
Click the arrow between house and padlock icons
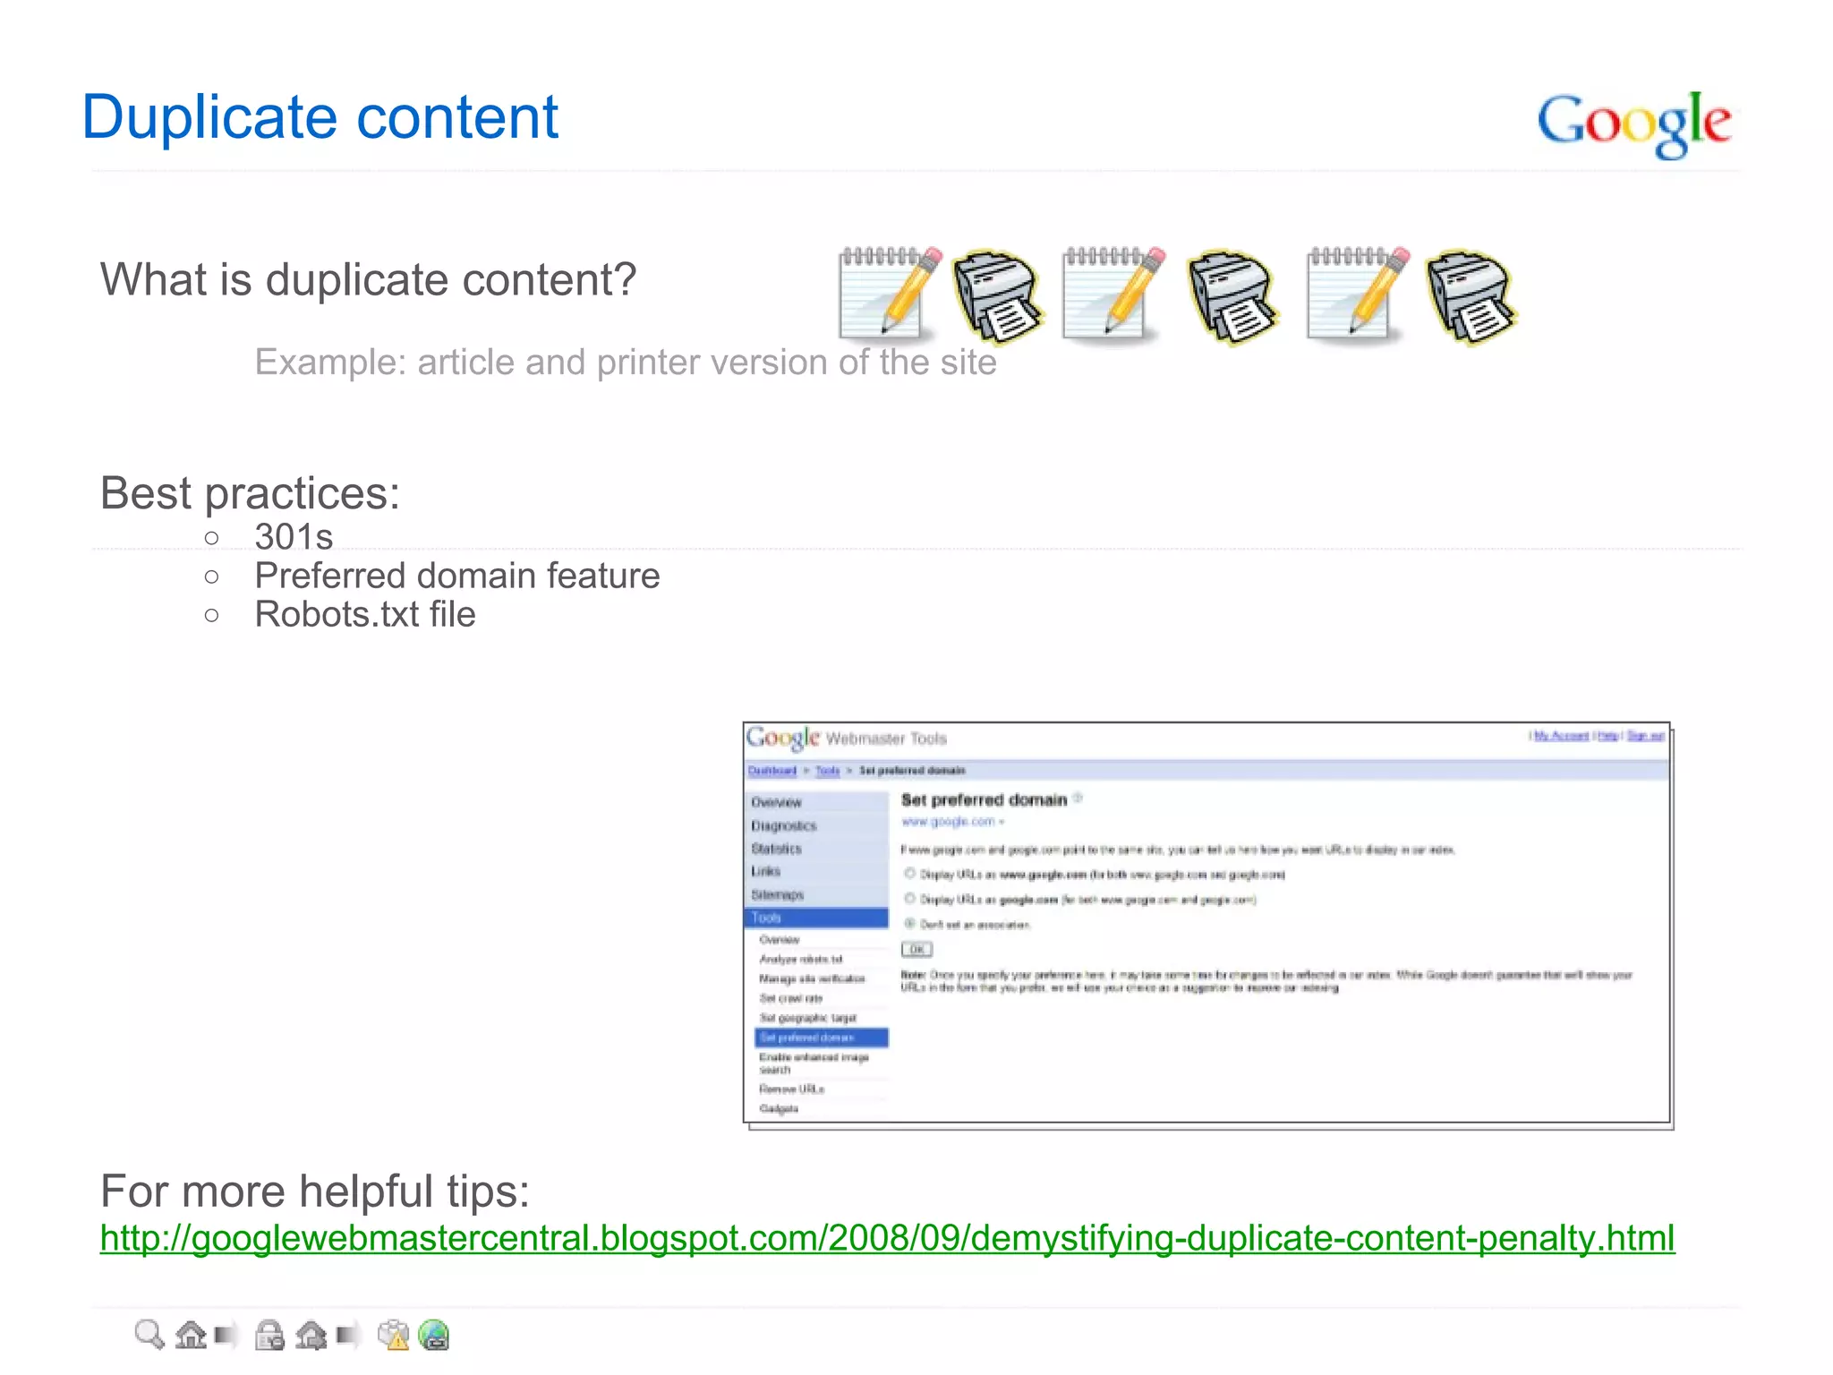tap(226, 1335)
